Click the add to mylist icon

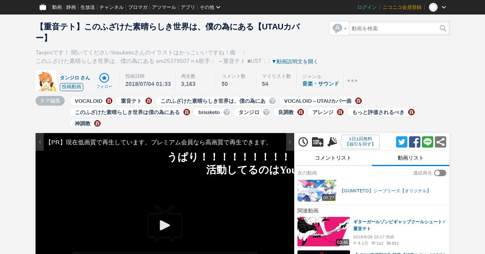tap(318, 142)
